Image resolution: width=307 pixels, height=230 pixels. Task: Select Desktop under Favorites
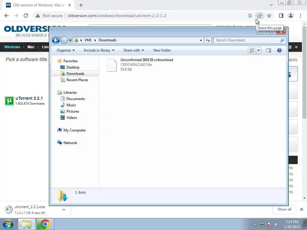(70, 67)
